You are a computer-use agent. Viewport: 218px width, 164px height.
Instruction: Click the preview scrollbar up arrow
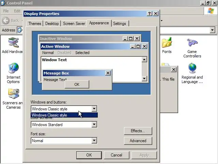[x=144, y=60]
